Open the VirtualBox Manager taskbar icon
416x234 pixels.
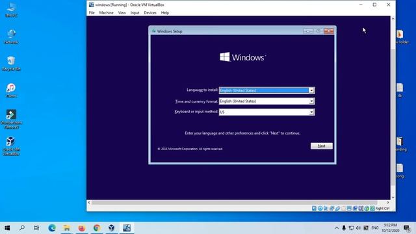(x=111, y=228)
